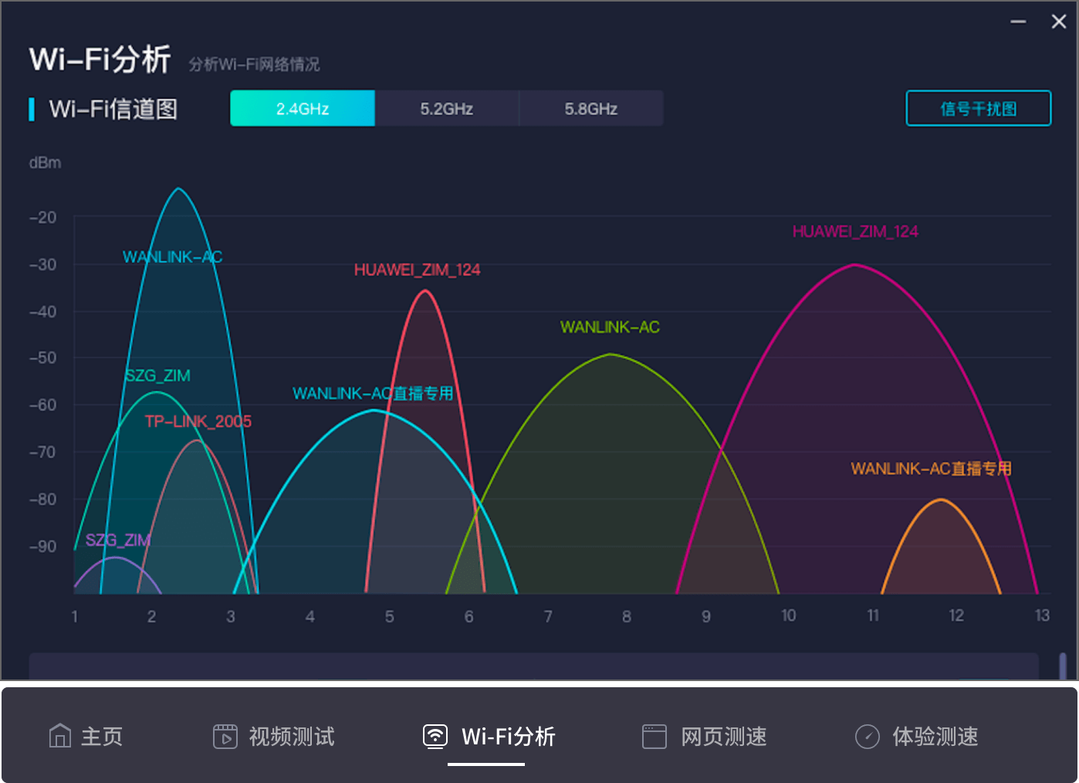Click the blue WANLINK-AC label near channel 2
Viewport: 1079px width, 783px height.
coord(173,257)
